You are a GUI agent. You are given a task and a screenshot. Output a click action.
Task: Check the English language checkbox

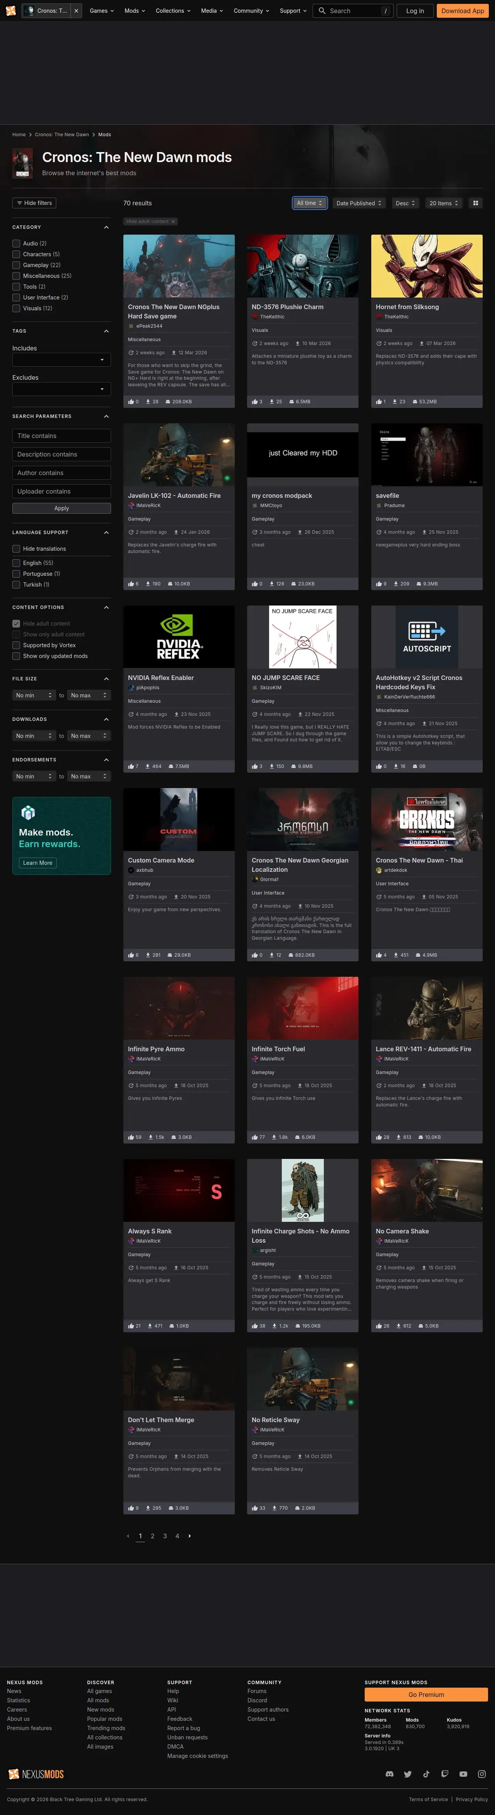coord(16,563)
